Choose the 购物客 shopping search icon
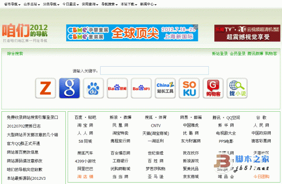 [213, 88]
